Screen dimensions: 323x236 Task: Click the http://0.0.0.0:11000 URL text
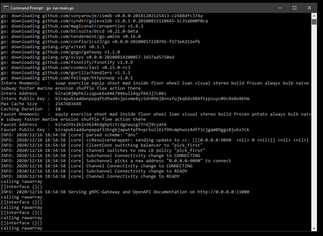[x=223, y=192]
